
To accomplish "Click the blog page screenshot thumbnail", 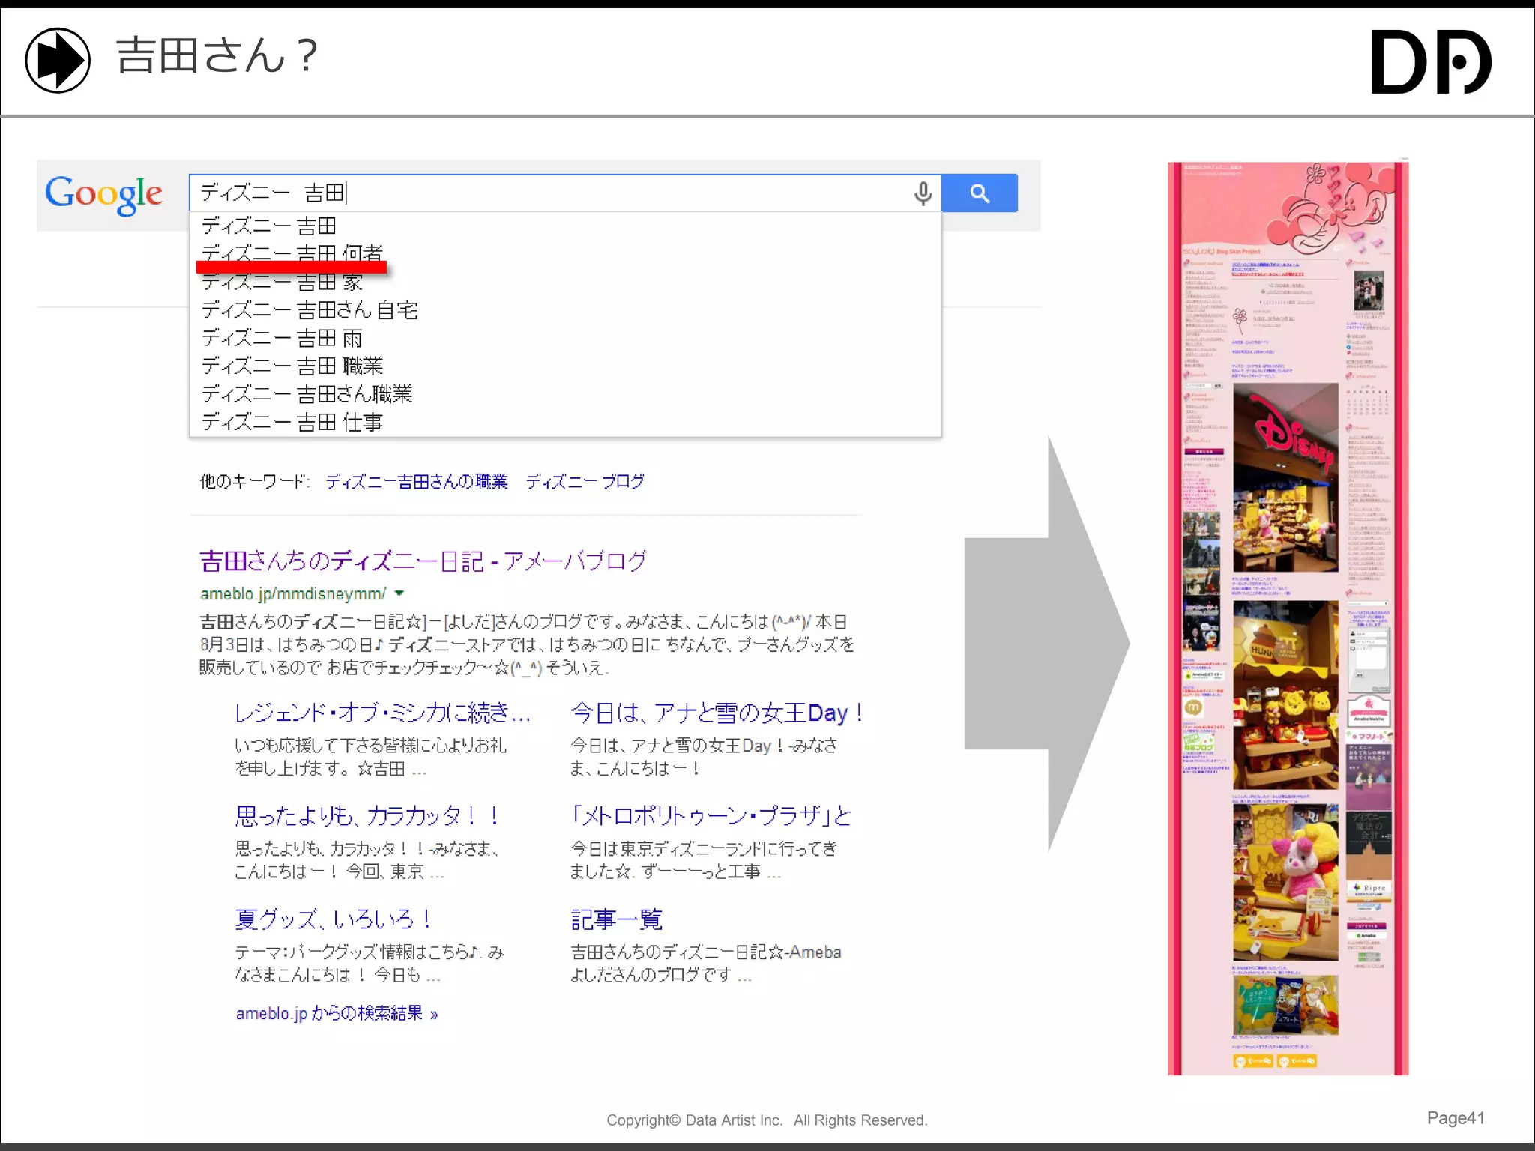I will click(x=1288, y=618).
